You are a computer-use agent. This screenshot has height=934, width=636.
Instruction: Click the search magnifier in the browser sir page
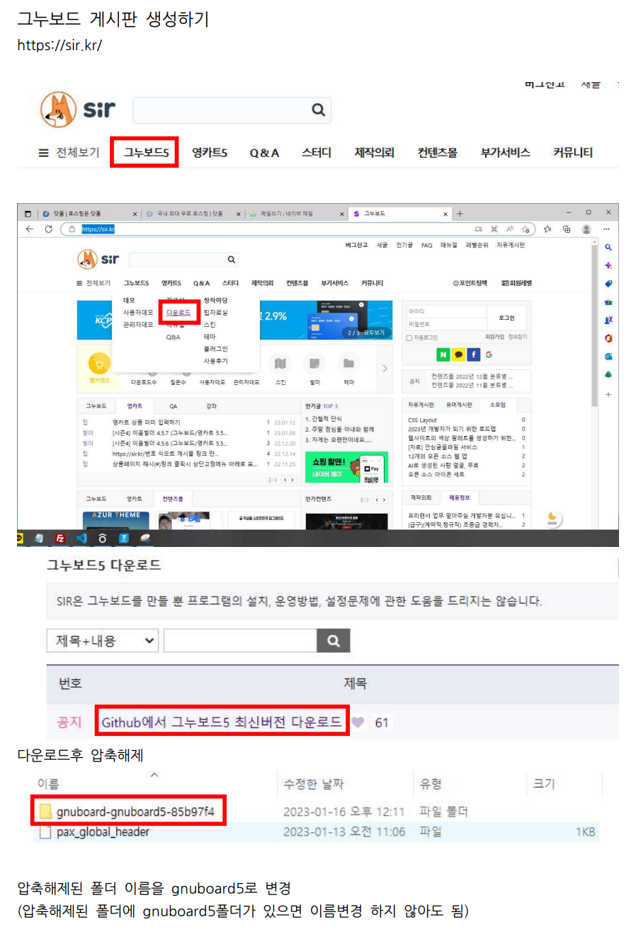[x=231, y=260]
